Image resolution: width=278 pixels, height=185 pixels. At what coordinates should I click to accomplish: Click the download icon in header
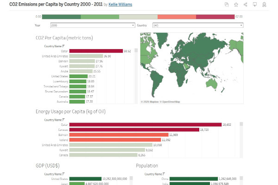tap(254, 5)
